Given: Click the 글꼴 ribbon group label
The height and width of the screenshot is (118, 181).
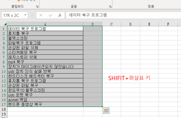Looking at the screenshot, I should [74, 6].
